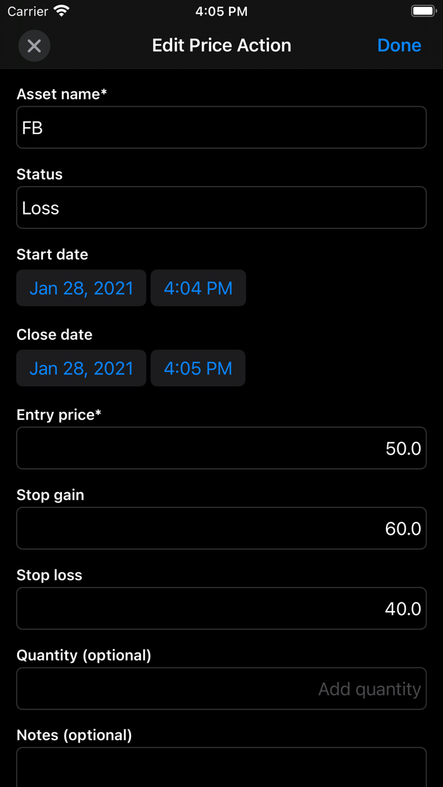This screenshot has width=443, height=787.
Task: Edit the Stop loss value 40.0
Action: 221,608
